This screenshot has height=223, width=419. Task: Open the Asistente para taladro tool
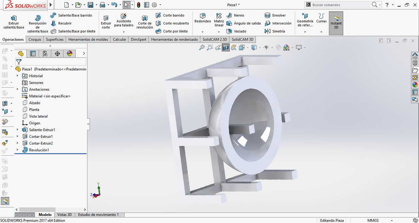[124, 20]
